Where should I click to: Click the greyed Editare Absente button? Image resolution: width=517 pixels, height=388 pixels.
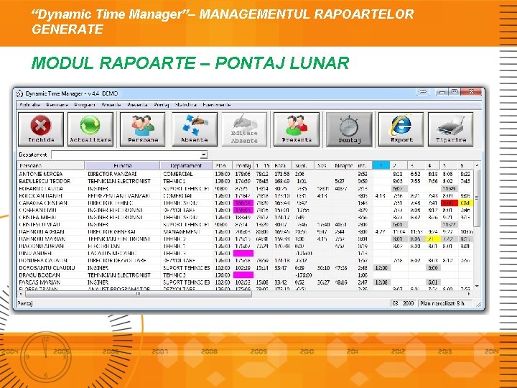(x=244, y=129)
